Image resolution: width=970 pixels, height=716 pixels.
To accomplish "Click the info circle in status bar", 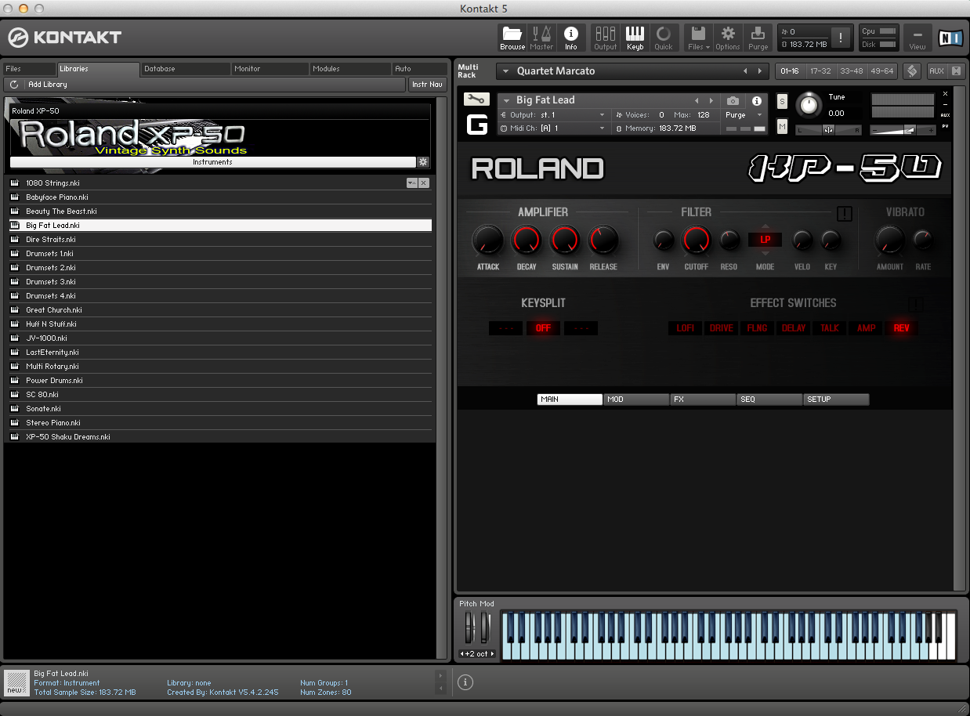I will (x=465, y=682).
